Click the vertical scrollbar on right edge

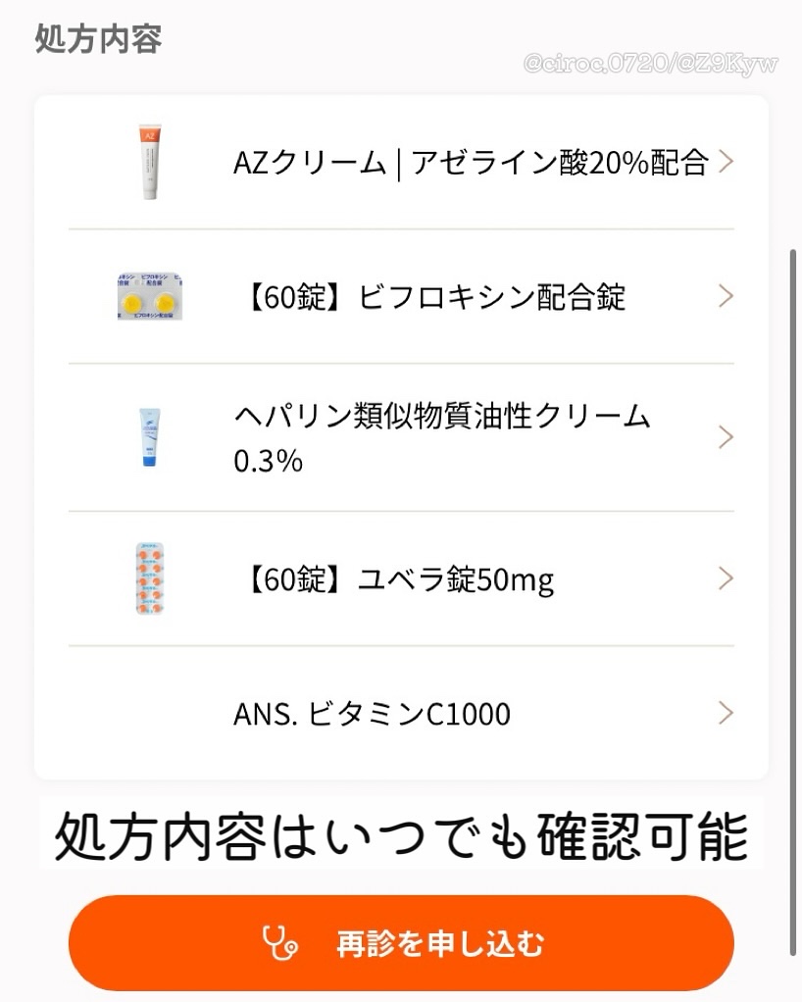click(x=793, y=588)
